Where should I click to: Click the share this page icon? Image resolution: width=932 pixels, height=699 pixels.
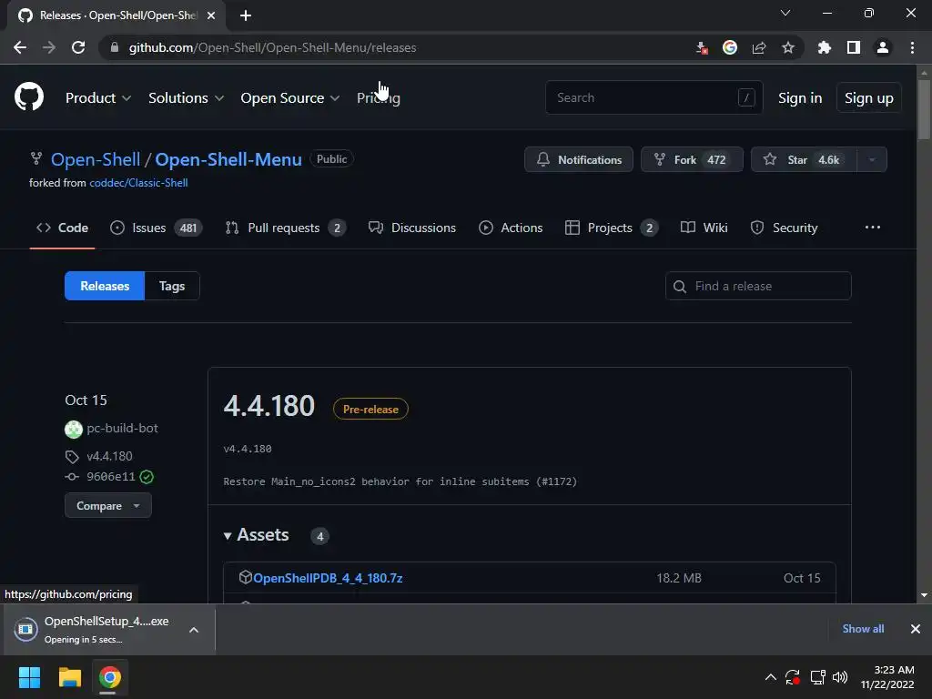(759, 47)
